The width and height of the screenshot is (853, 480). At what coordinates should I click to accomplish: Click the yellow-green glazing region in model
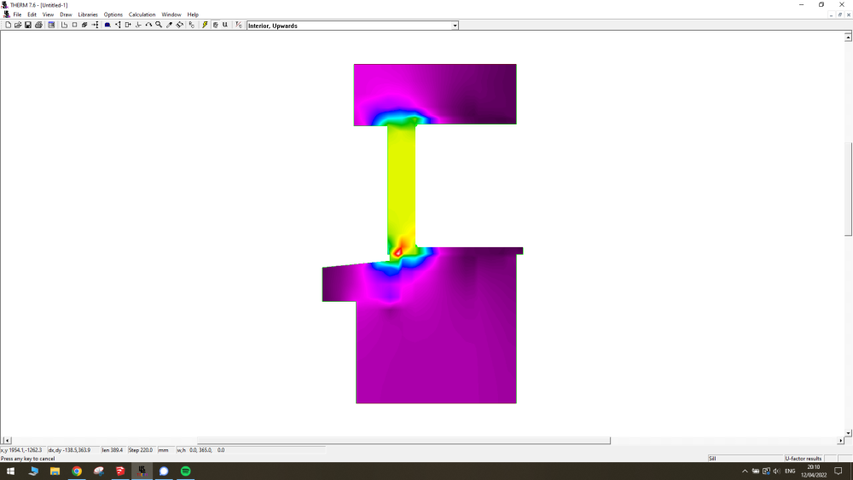point(402,185)
